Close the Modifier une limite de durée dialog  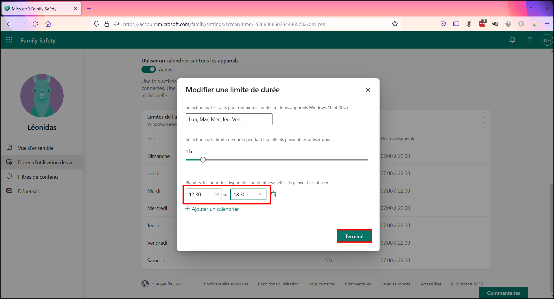[x=368, y=90]
